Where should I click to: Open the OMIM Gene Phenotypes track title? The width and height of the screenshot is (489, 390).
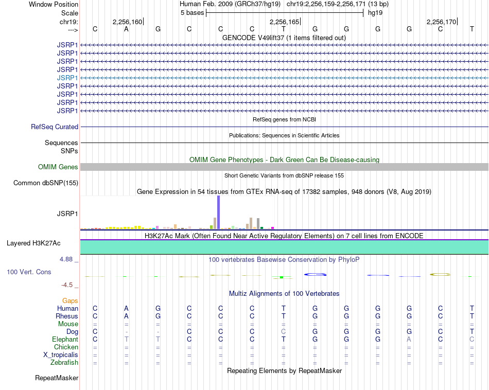[x=284, y=159]
